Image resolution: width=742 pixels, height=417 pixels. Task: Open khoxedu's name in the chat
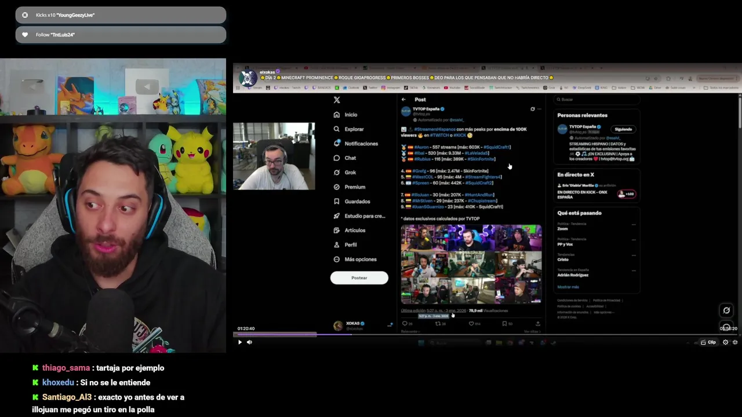(58, 382)
